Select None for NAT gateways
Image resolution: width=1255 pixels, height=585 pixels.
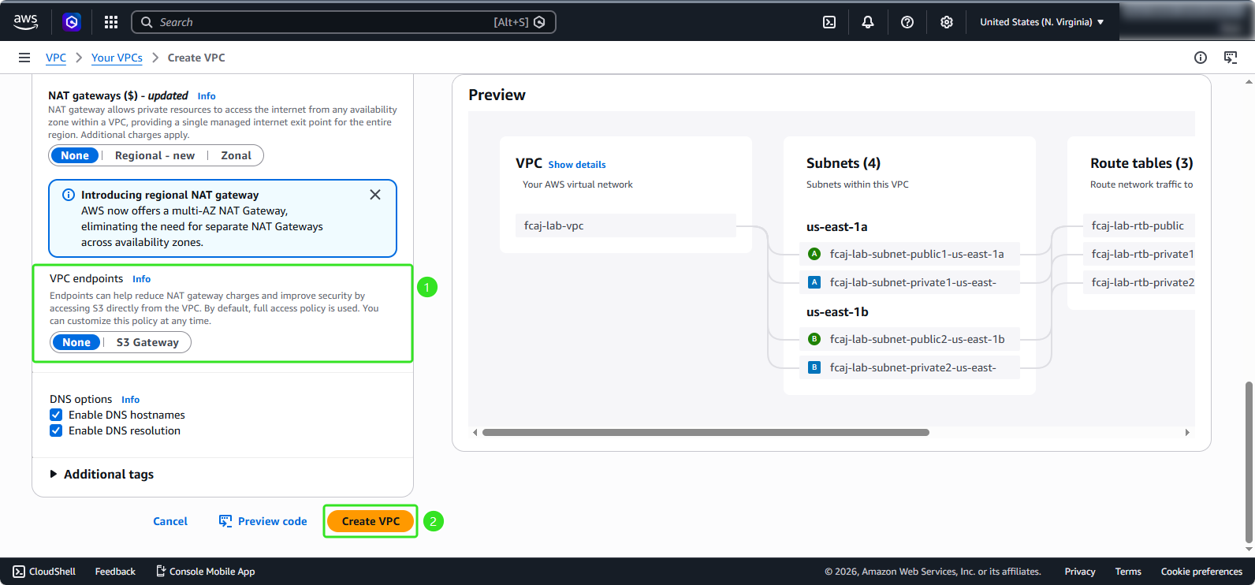tap(75, 155)
